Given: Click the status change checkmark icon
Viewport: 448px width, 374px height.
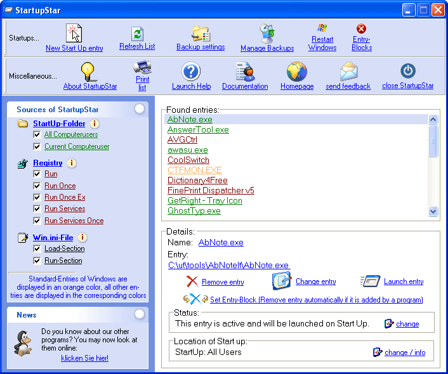Looking at the screenshot, I should click(x=389, y=323).
